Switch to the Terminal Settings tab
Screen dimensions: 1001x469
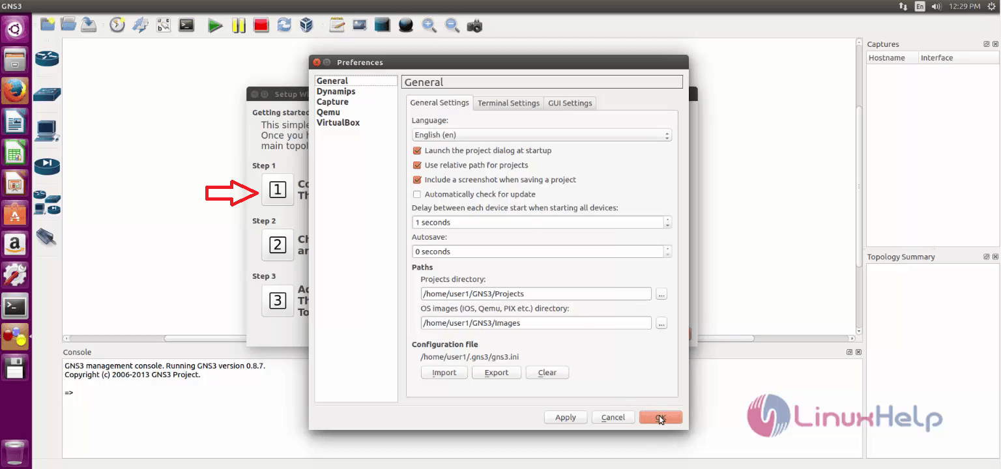tap(508, 103)
